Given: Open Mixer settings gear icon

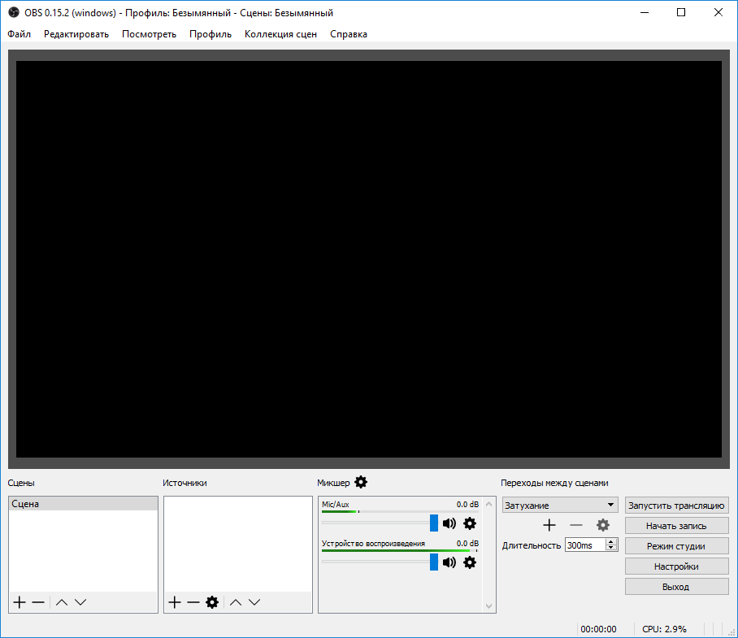Looking at the screenshot, I should (361, 482).
